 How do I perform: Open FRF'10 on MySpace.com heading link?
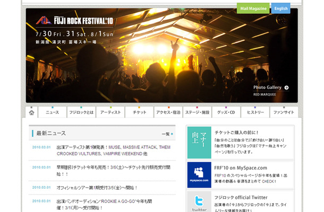[x=241, y=168]
